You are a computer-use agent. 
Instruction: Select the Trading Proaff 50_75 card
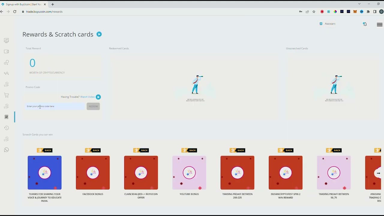point(334,173)
